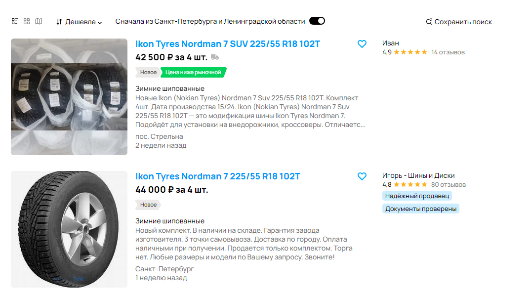The image size is (531, 295).
Task: Click 'Сохранить поиск' button
Action: point(459,22)
